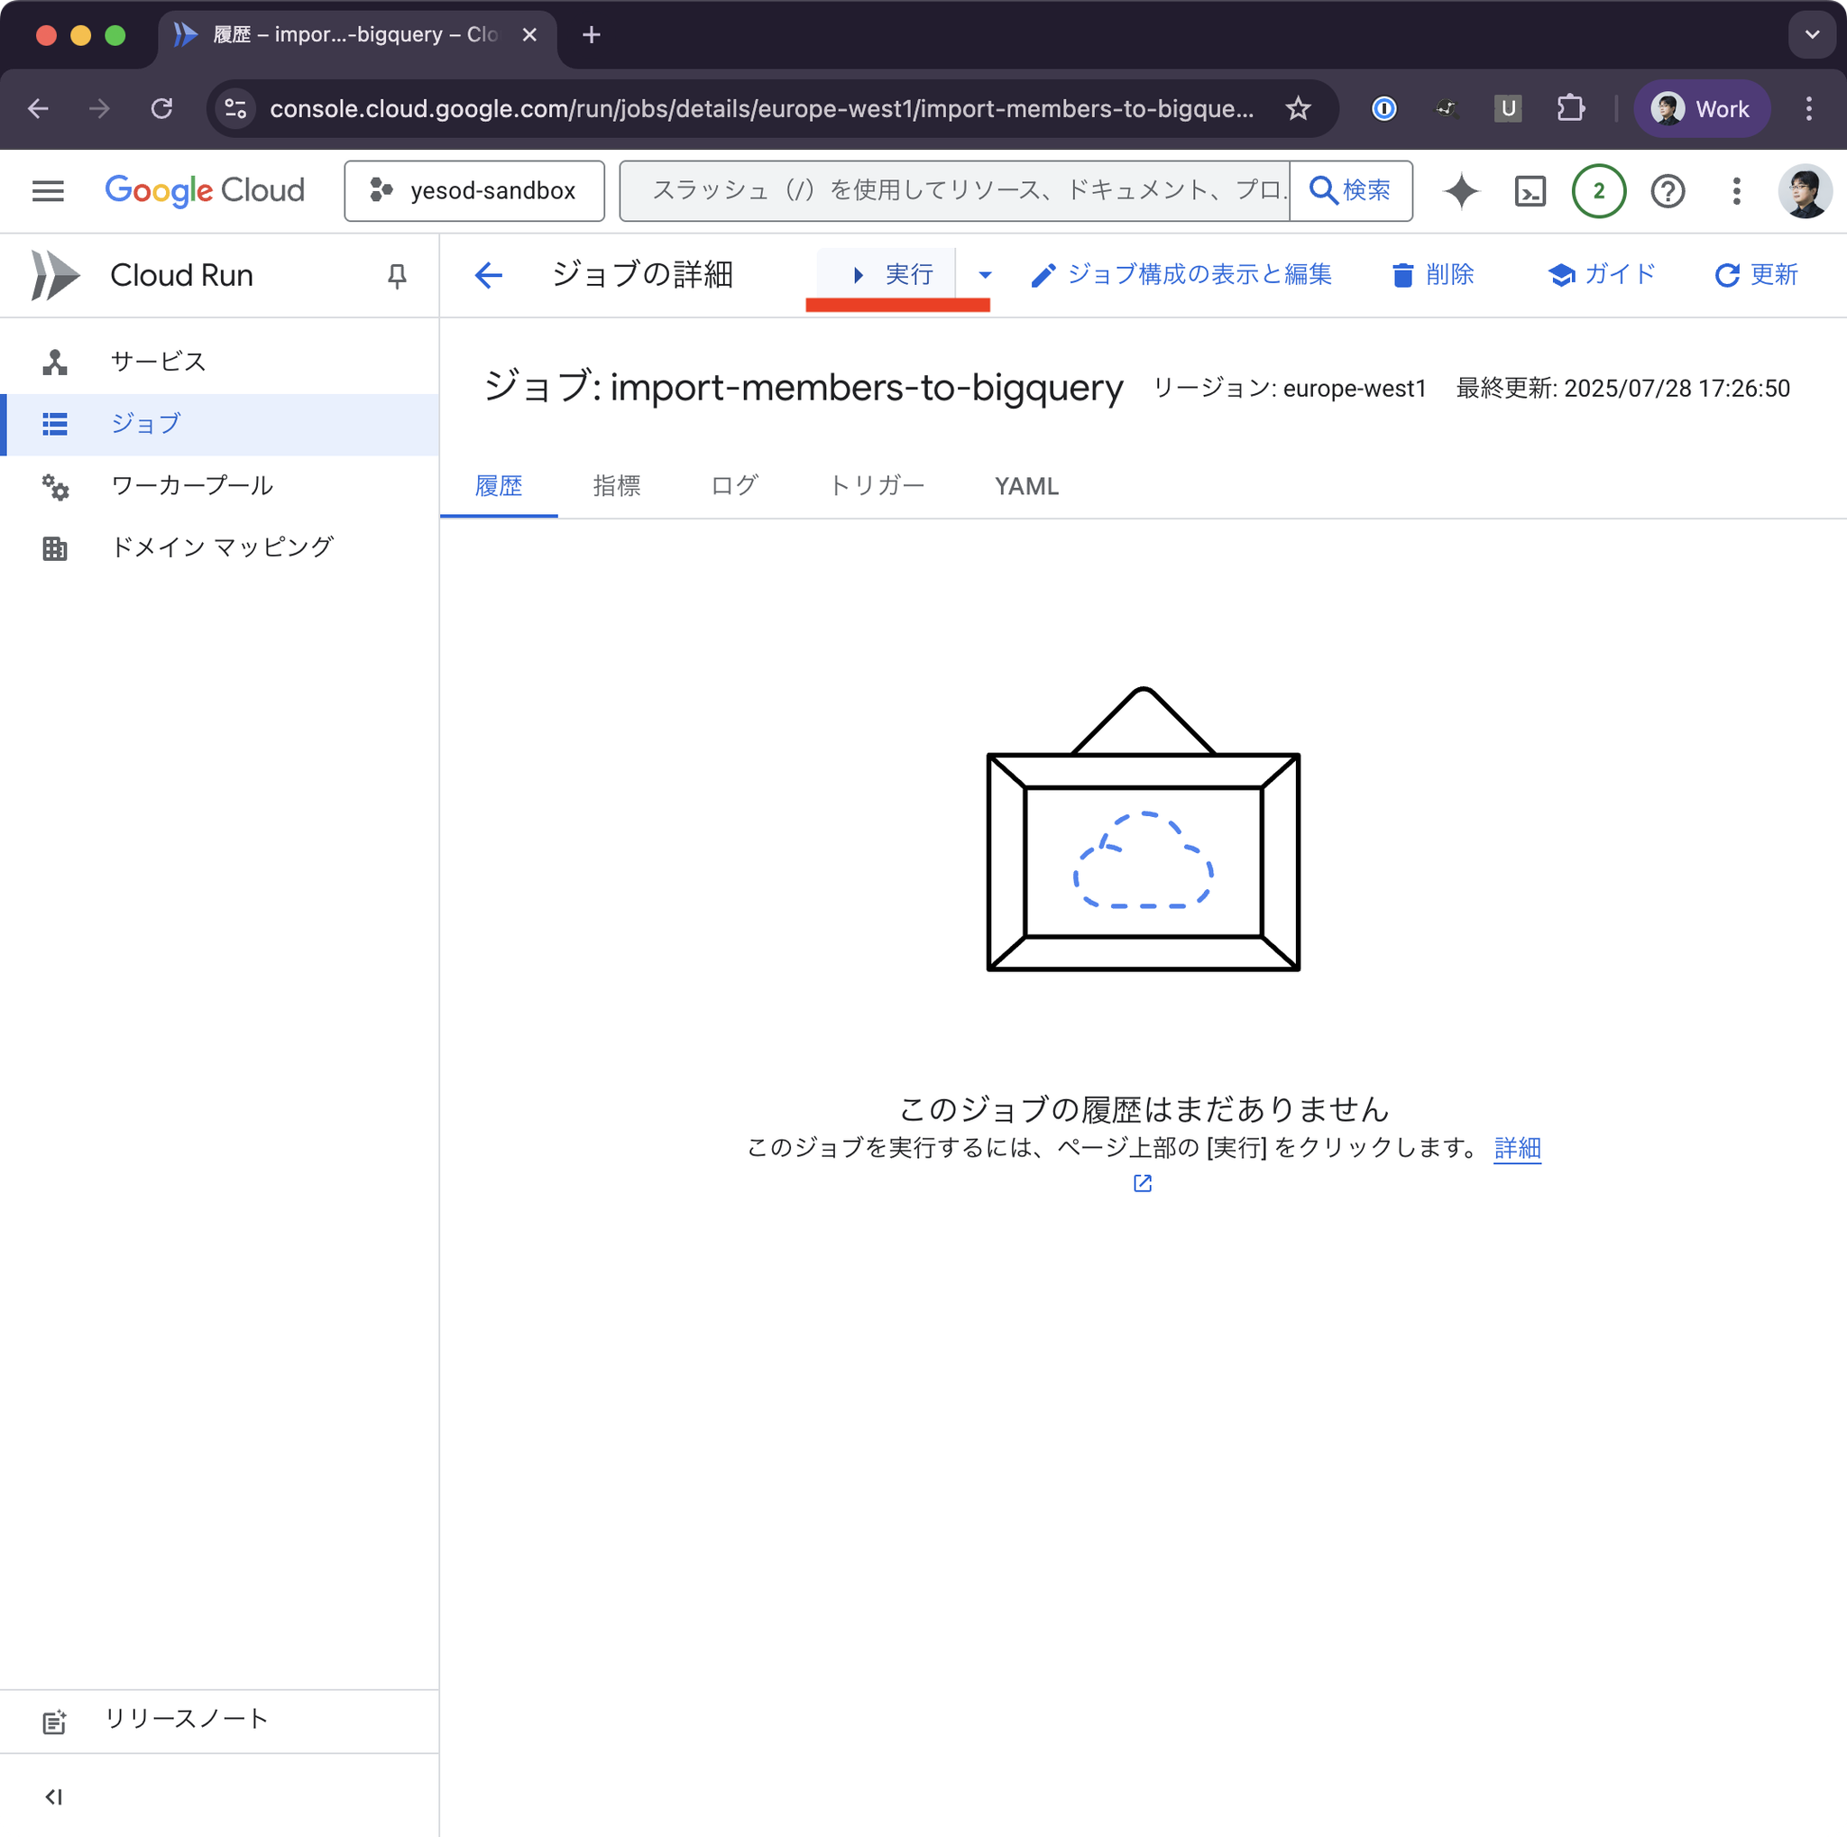The image size is (1847, 1837).
Task: Open the Work Chrome profile button
Action: 1702,109
